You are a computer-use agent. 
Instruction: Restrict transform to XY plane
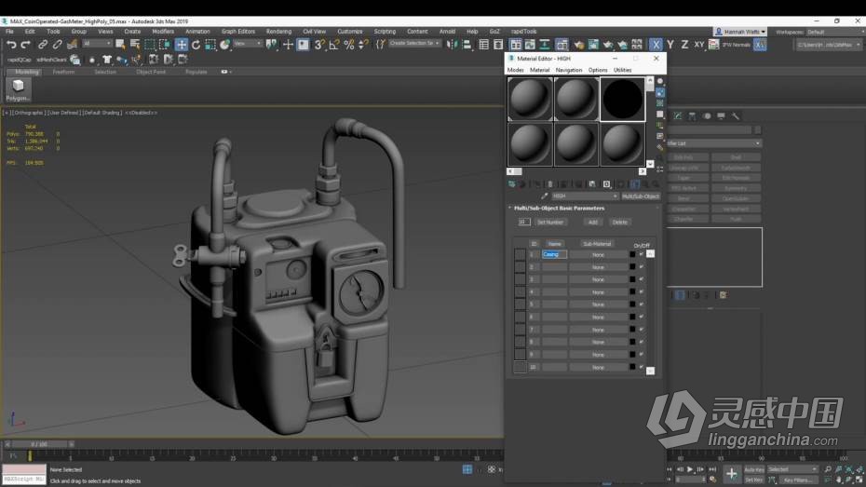tap(698, 45)
